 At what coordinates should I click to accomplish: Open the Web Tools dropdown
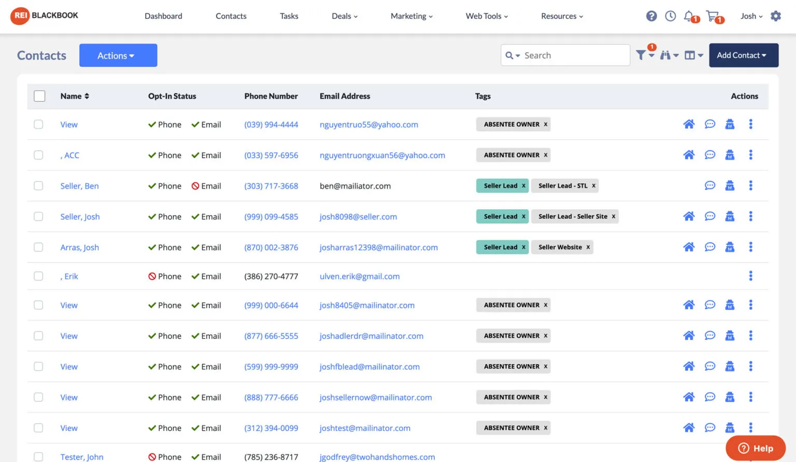pos(486,16)
